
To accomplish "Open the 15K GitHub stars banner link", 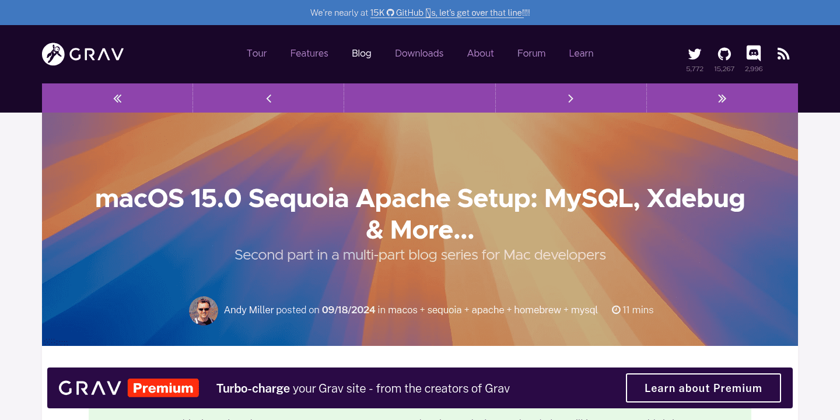I will pyautogui.click(x=446, y=12).
